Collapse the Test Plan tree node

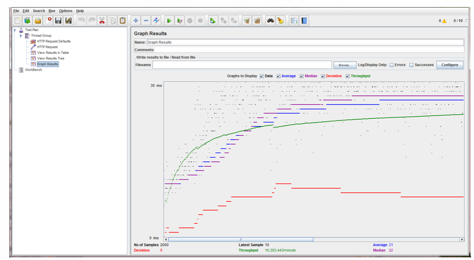tap(15, 30)
